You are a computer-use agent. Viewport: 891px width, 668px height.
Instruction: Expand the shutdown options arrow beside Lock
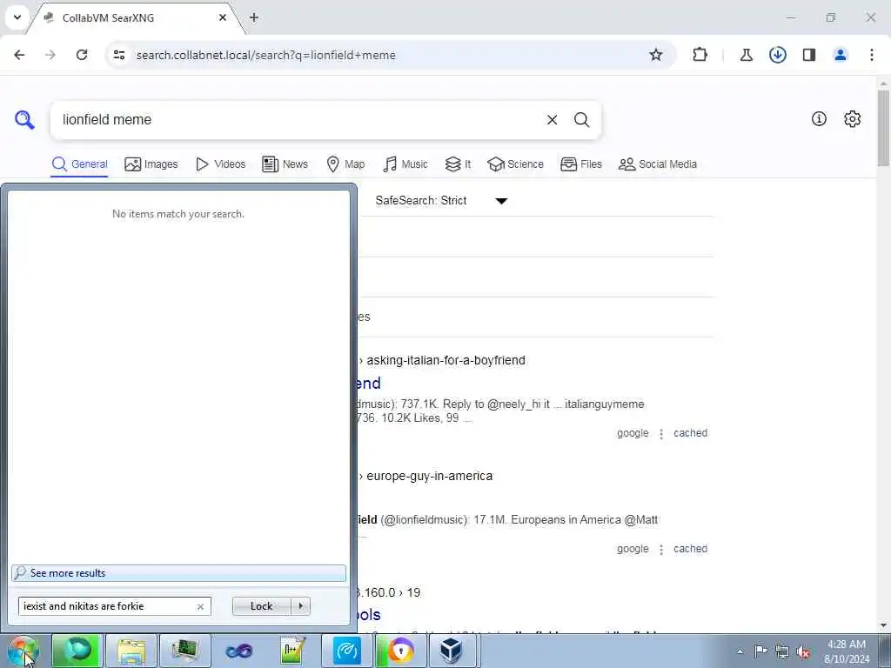(300, 606)
